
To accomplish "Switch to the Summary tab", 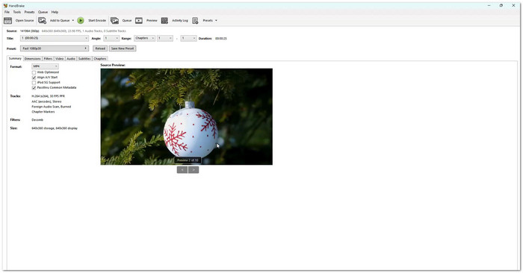I will (x=15, y=58).
